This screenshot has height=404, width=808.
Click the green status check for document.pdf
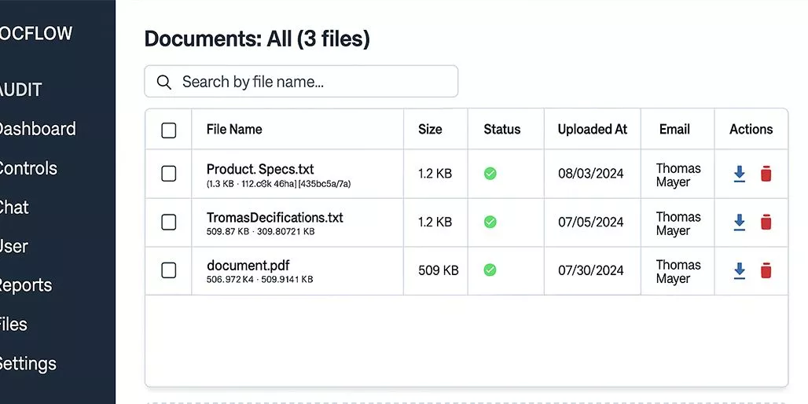[x=490, y=270]
